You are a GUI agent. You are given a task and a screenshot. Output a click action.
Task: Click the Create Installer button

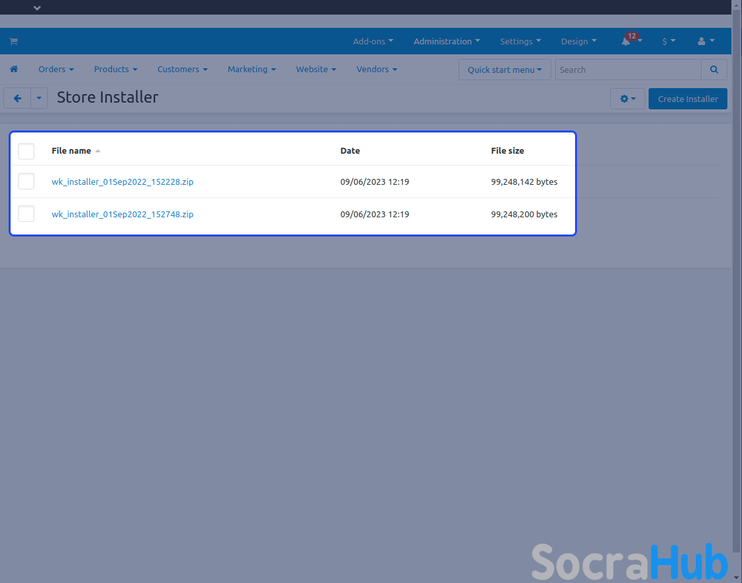687,99
